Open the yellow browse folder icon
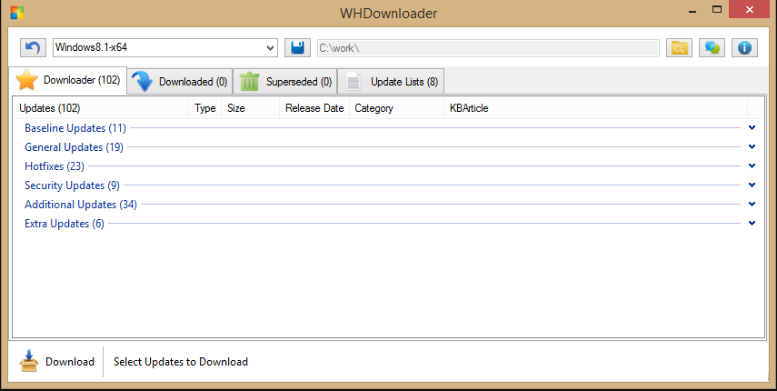This screenshot has height=391, width=777. pyautogui.click(x=679, y=48)
